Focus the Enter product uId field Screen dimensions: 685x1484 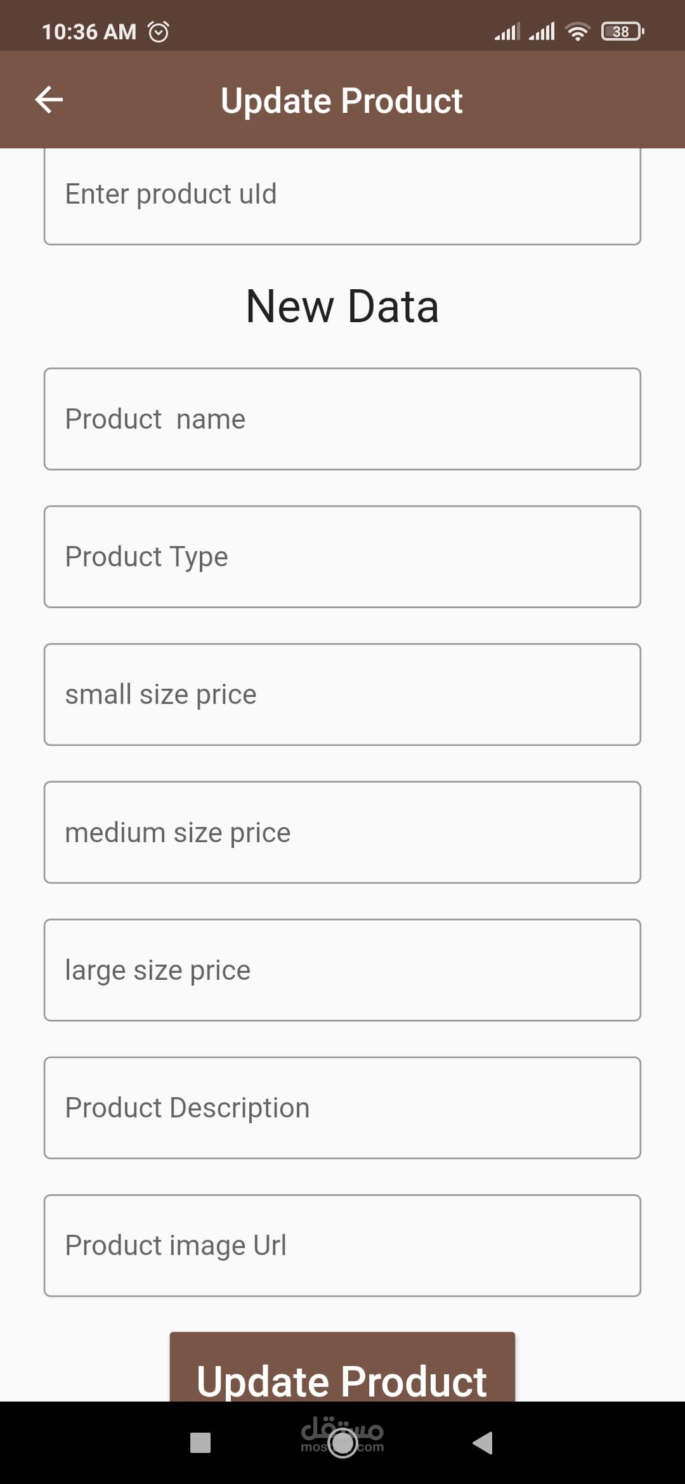click(x=342, y=195)
